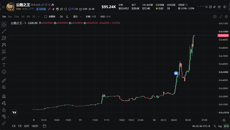
Task: Select the brush drawing tool
Action: pos(4,58)
